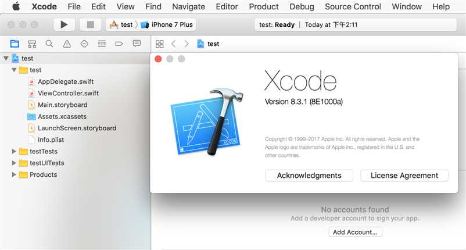Show the Find navigator

49,44
